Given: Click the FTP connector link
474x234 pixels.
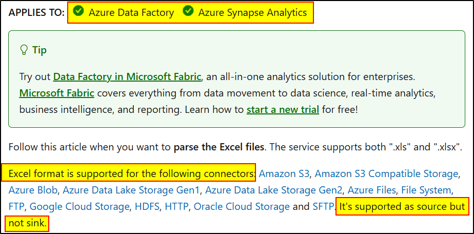Looking at the screenshot, I should pyautogui.click(x=16, y=207).
